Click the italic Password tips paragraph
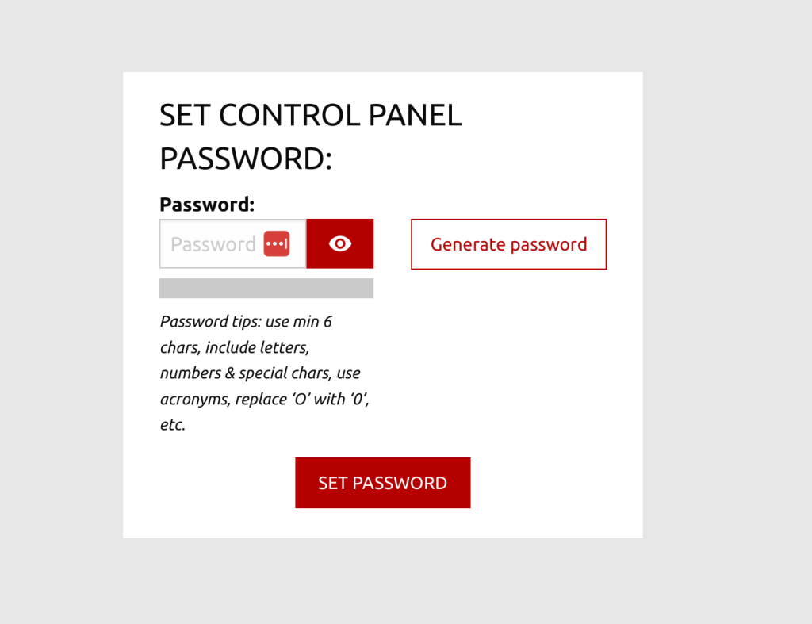The image size is (812, 624). pyautogui.click(x=265, y=373)
